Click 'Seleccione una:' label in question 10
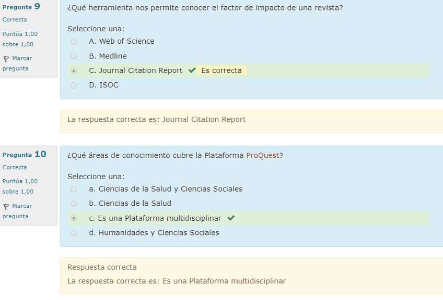This screenshot has width=443, height=300. pyautogui.click(x=96, y=177)
